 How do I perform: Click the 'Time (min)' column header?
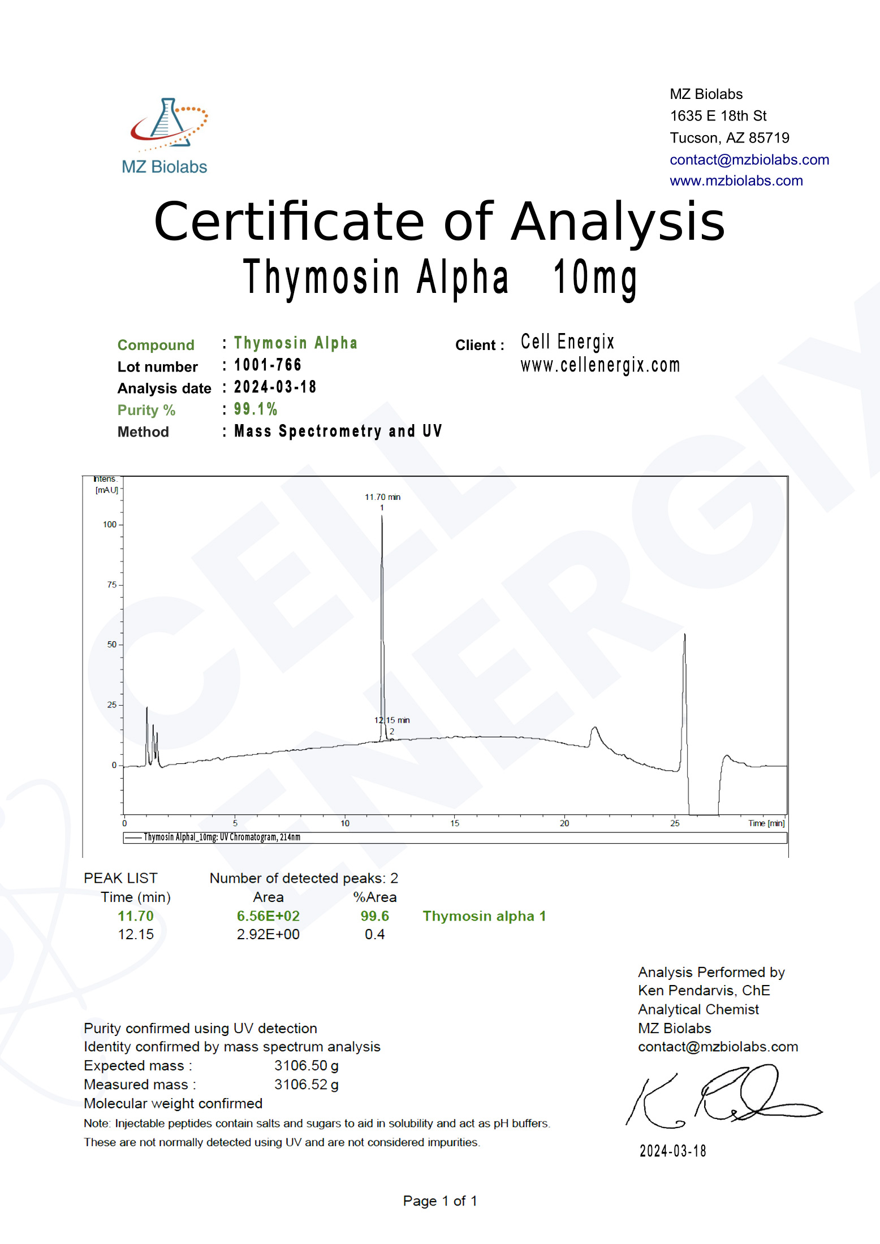[x=136, y=897]
